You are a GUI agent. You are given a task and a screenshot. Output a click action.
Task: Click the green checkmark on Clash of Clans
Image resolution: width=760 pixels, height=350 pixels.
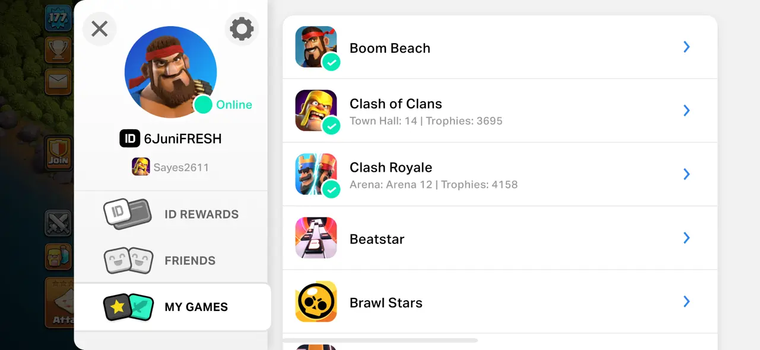(x=331, y=126)
